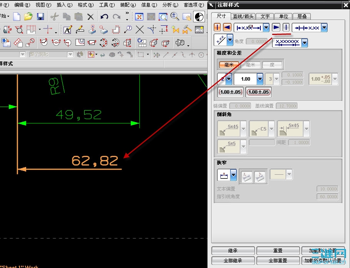350x268 pixels.
Task: Click the 继承 button
Action: pos(233,251)
